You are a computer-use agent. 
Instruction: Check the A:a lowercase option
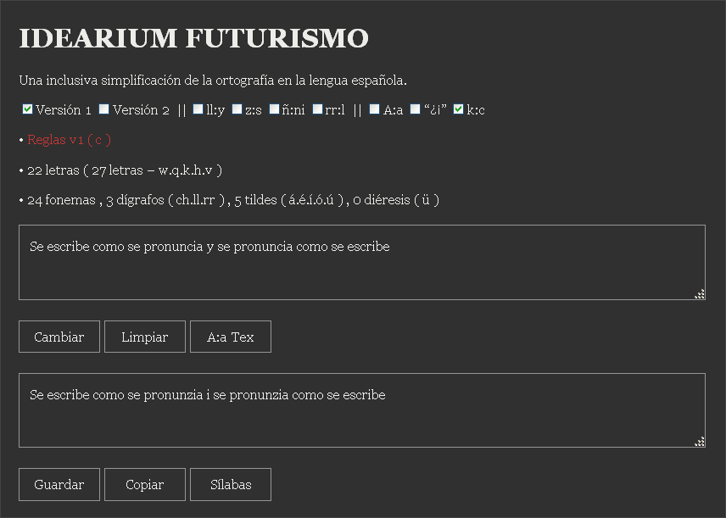(373, 109)
